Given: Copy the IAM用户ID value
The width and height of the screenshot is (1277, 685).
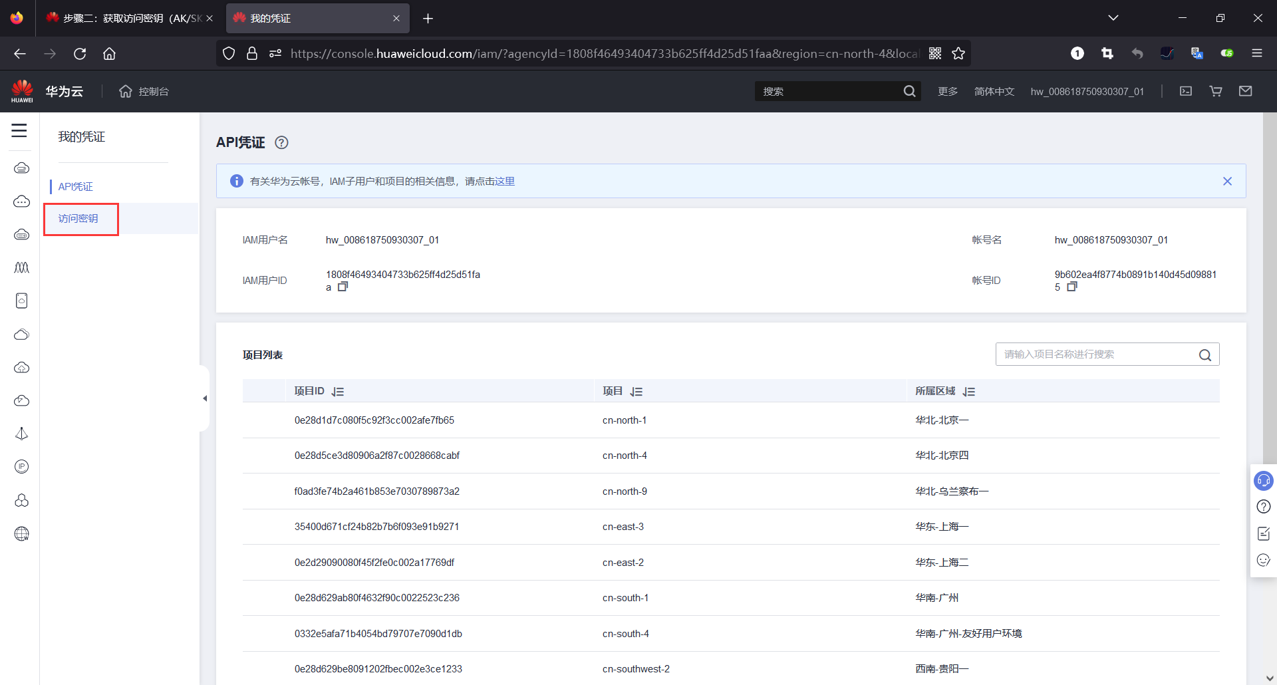Looking at the screenshot, I should [x=343, y=287].
